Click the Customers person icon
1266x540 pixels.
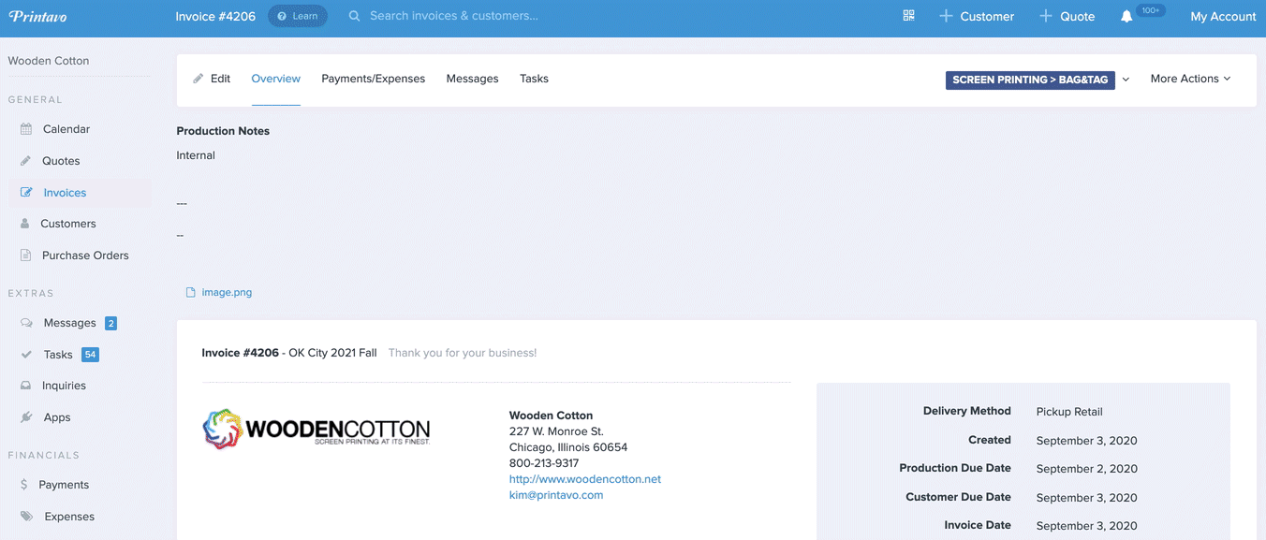[25, 224]
